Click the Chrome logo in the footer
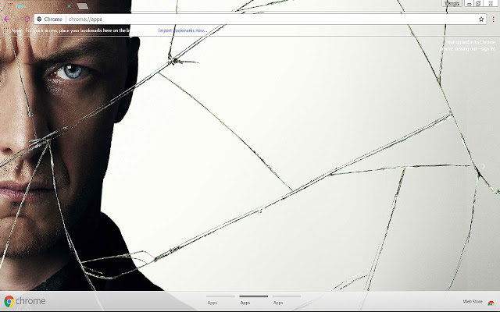The width and height of the screenshot is (500, 312). (9, 301)
